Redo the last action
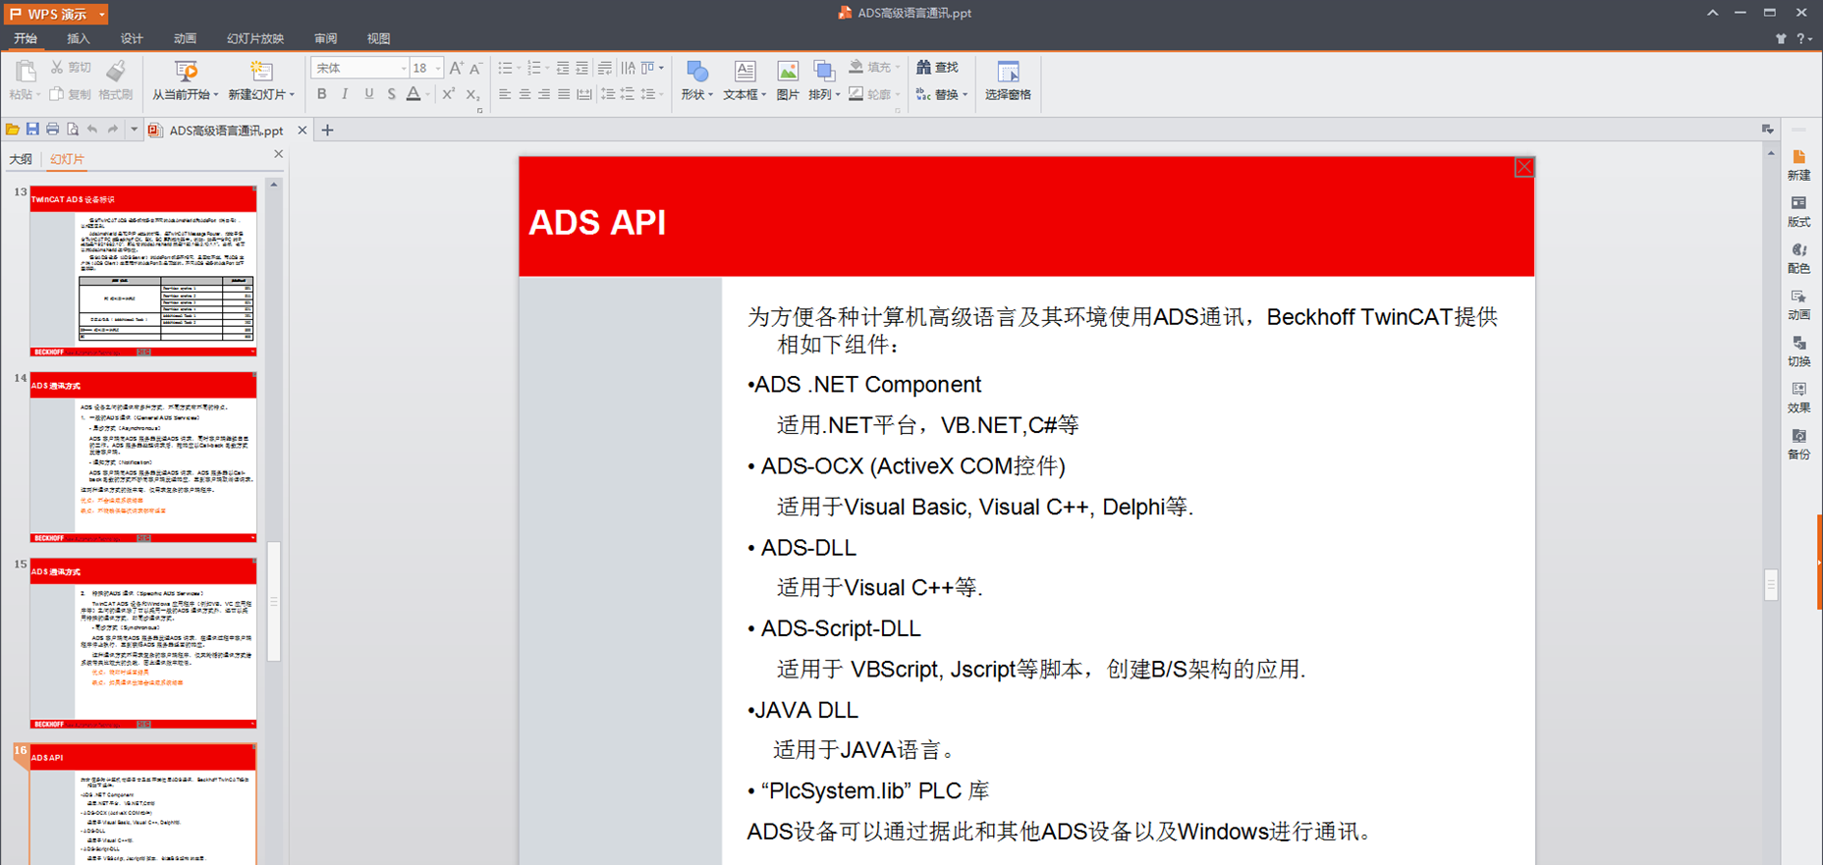Screen dimensions: 1823x865 point(113,130)
